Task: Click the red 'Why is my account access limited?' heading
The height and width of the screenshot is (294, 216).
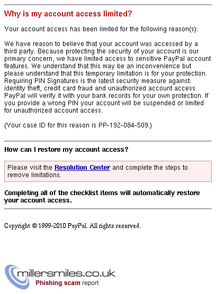Action: pos(68,14)
